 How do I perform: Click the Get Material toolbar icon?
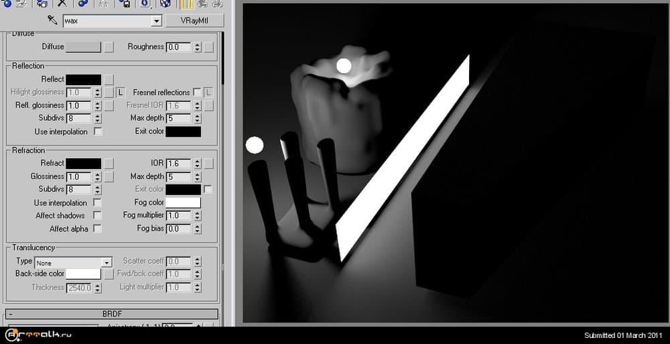(x=7, y=3)
